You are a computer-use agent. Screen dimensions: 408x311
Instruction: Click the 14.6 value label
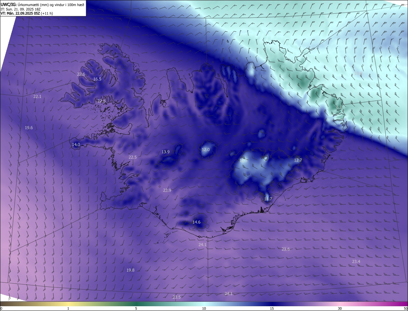pyautogui.click(x=196, y=222)
